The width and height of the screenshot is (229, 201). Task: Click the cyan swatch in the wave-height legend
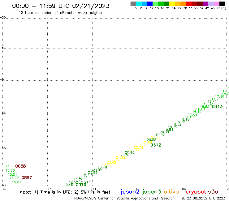(x=139, y=4)
